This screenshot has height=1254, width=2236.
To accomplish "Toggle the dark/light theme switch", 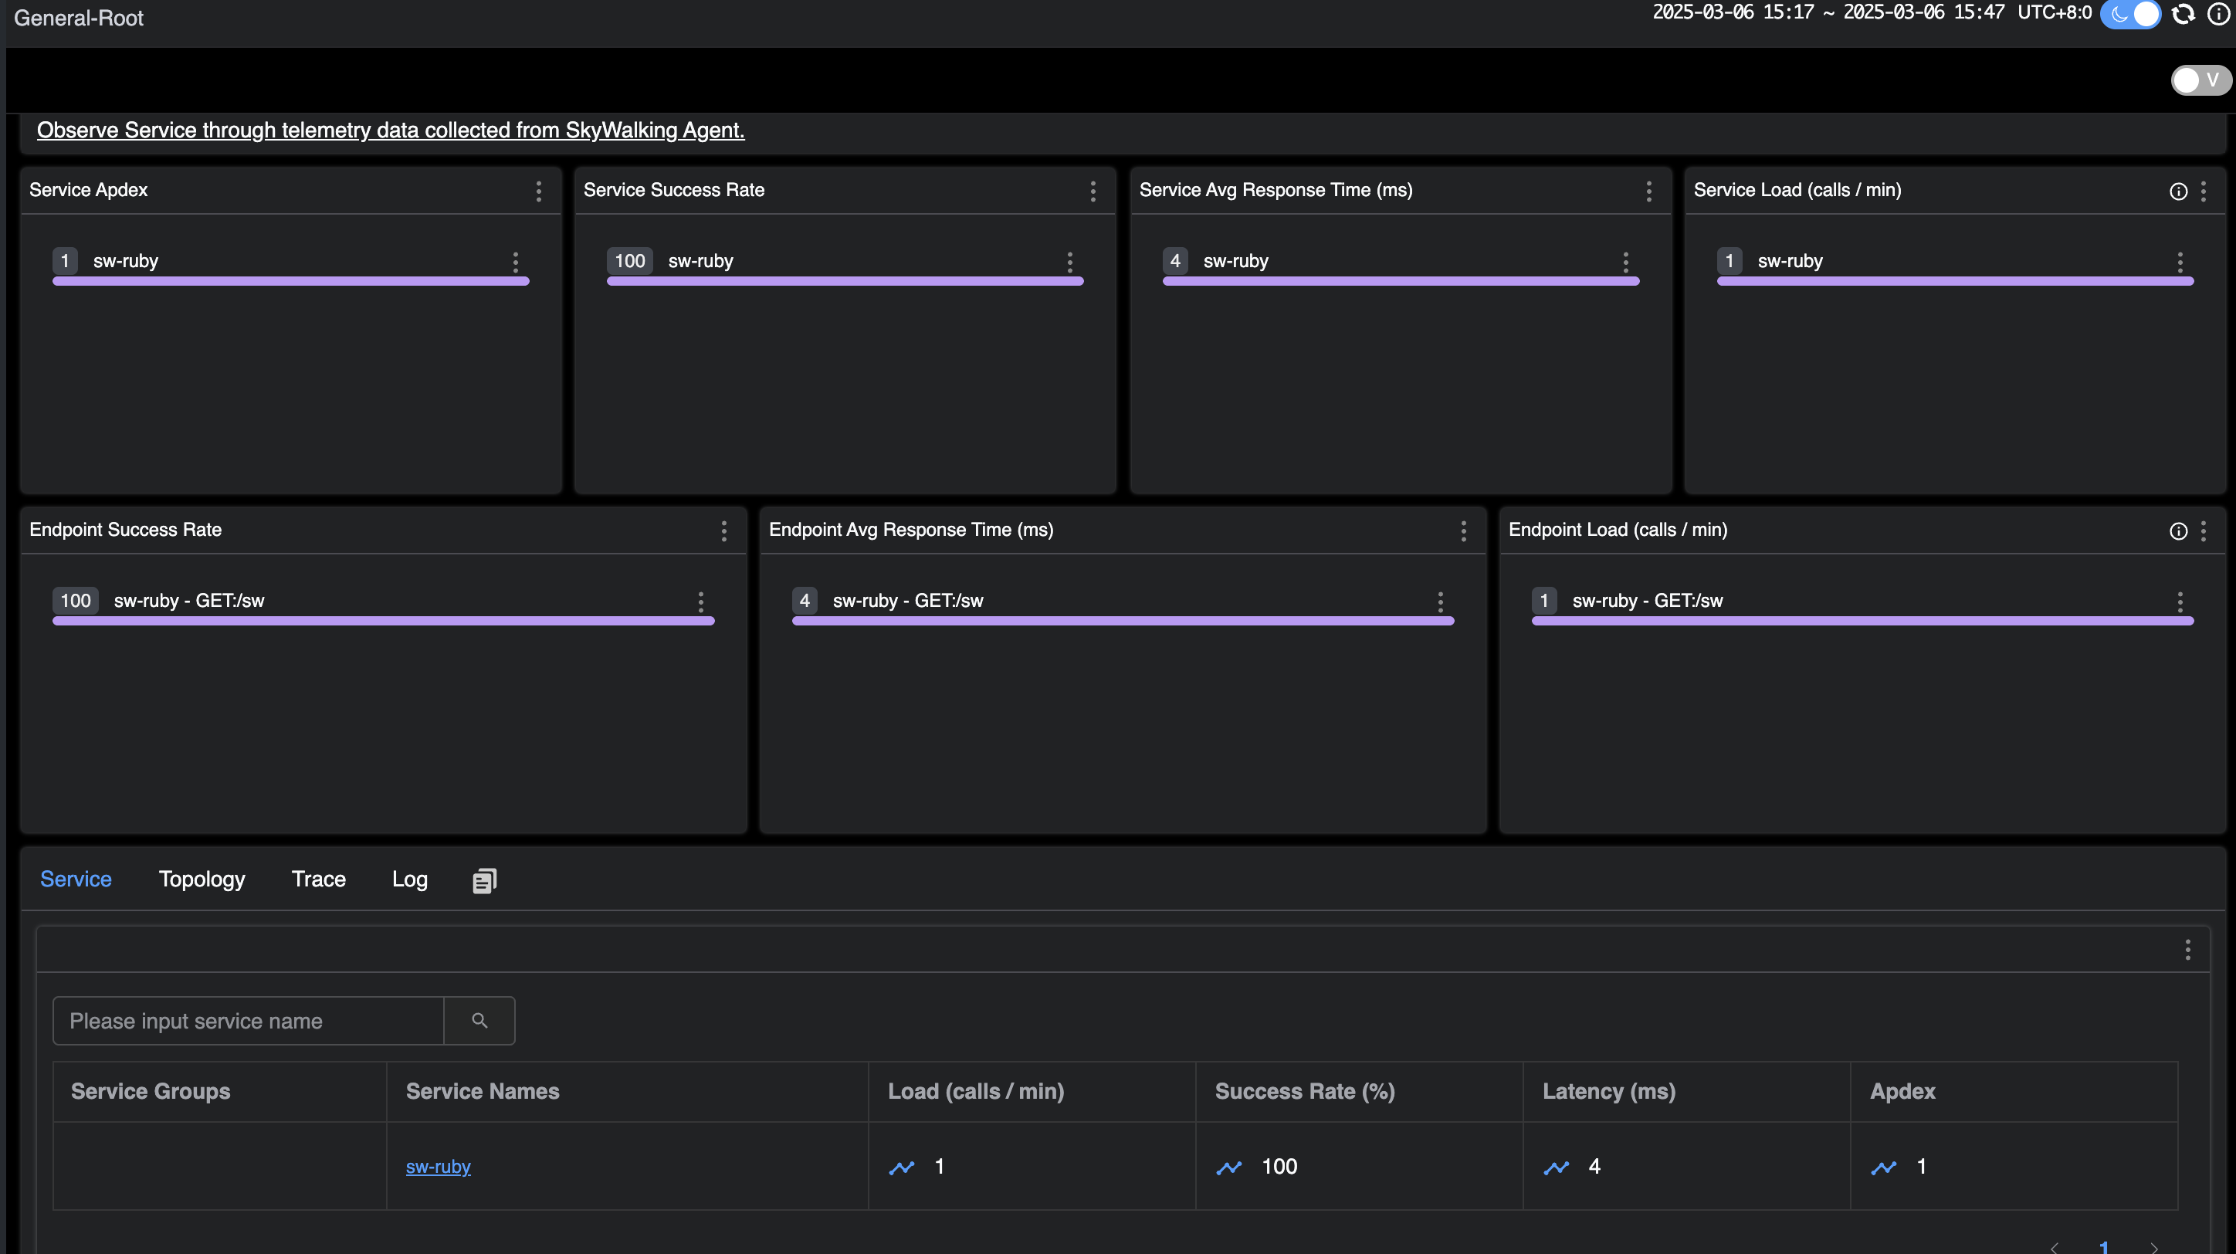I will pyautogui.click(x=2131, y=14).
